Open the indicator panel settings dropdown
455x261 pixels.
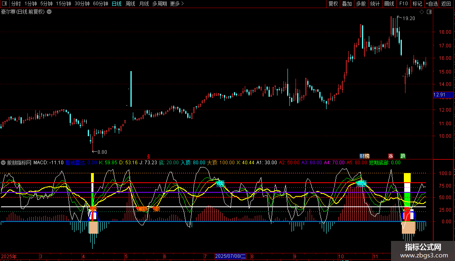[x=3, y=163]
